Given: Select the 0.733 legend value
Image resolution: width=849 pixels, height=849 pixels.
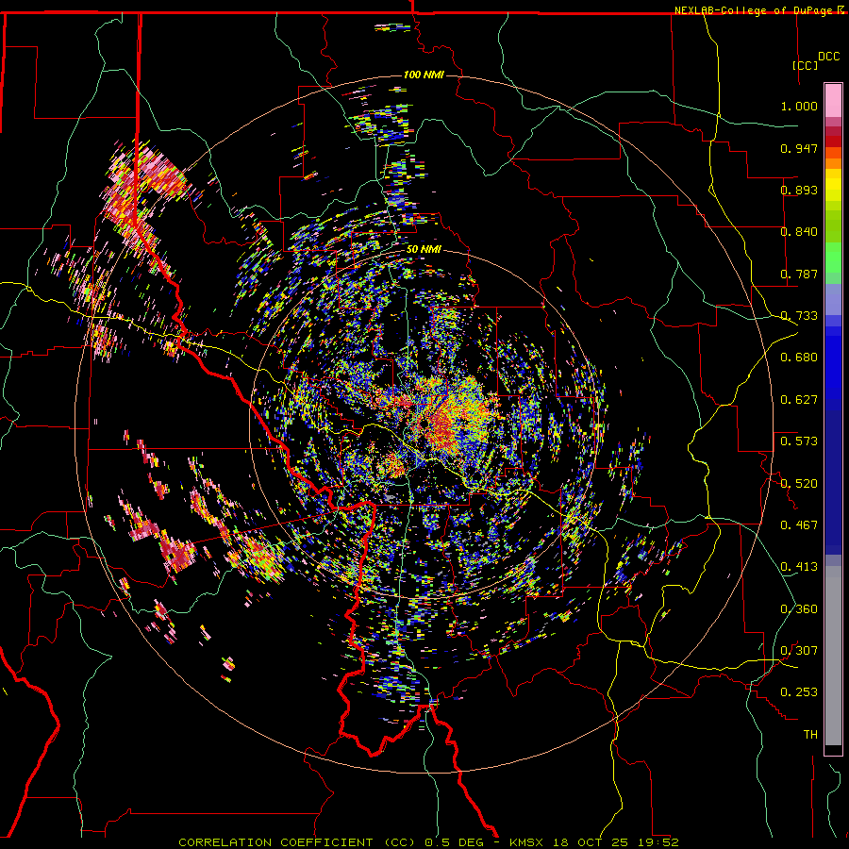Looking at the screenshot, I should (799, 316).
